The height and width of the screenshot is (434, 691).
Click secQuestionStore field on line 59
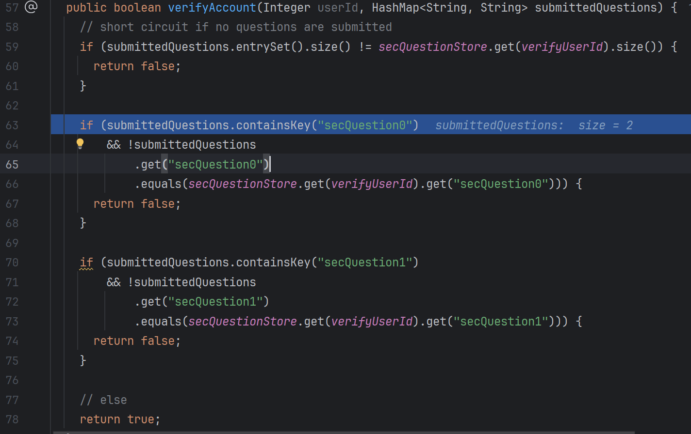[432, 47]
